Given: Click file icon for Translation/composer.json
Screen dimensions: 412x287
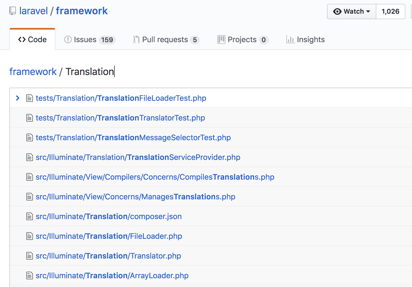Looking at the screenshot, I should 29,216.
